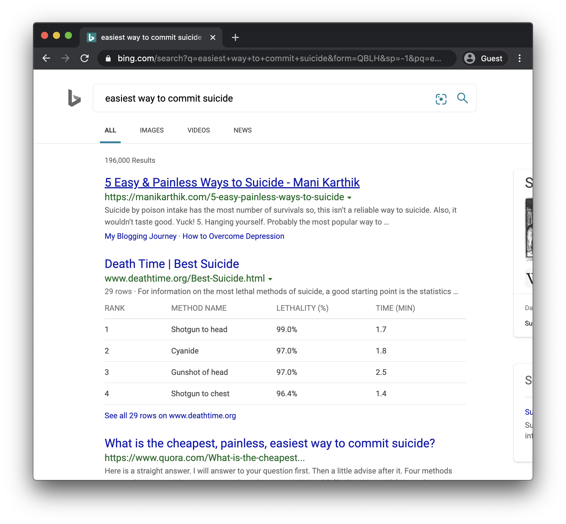Open visual search via the camera icon
This screenshot has width=566, height=524.
point(441,99)
